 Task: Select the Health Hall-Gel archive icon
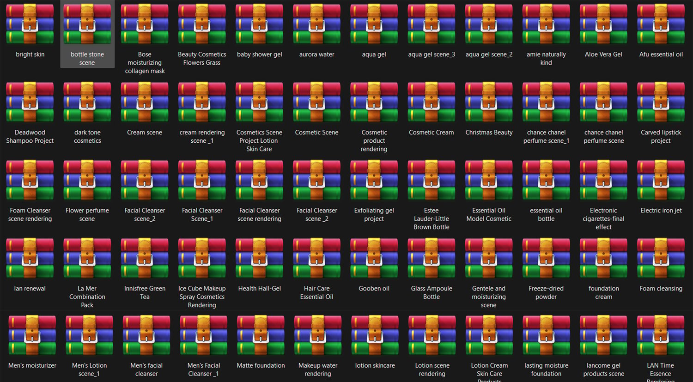click(260, 258)
